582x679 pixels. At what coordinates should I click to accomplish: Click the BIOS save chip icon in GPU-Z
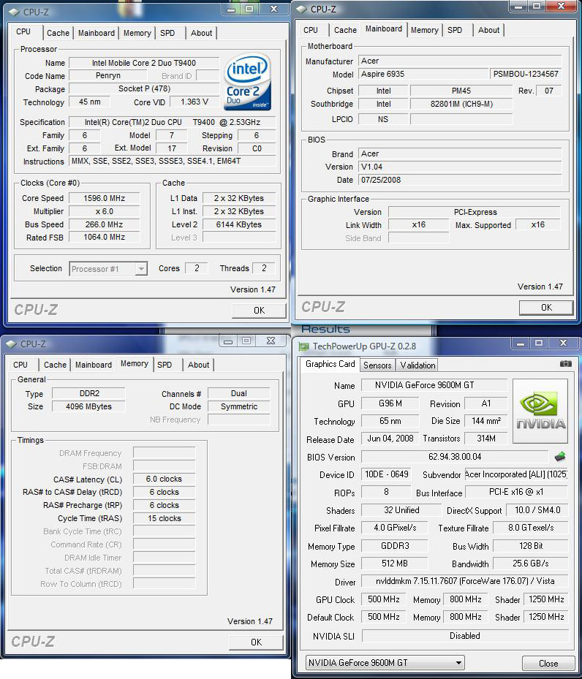coord(560,456)
